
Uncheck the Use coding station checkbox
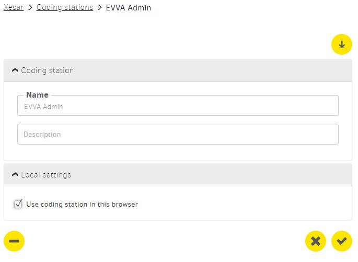[18, 204]
